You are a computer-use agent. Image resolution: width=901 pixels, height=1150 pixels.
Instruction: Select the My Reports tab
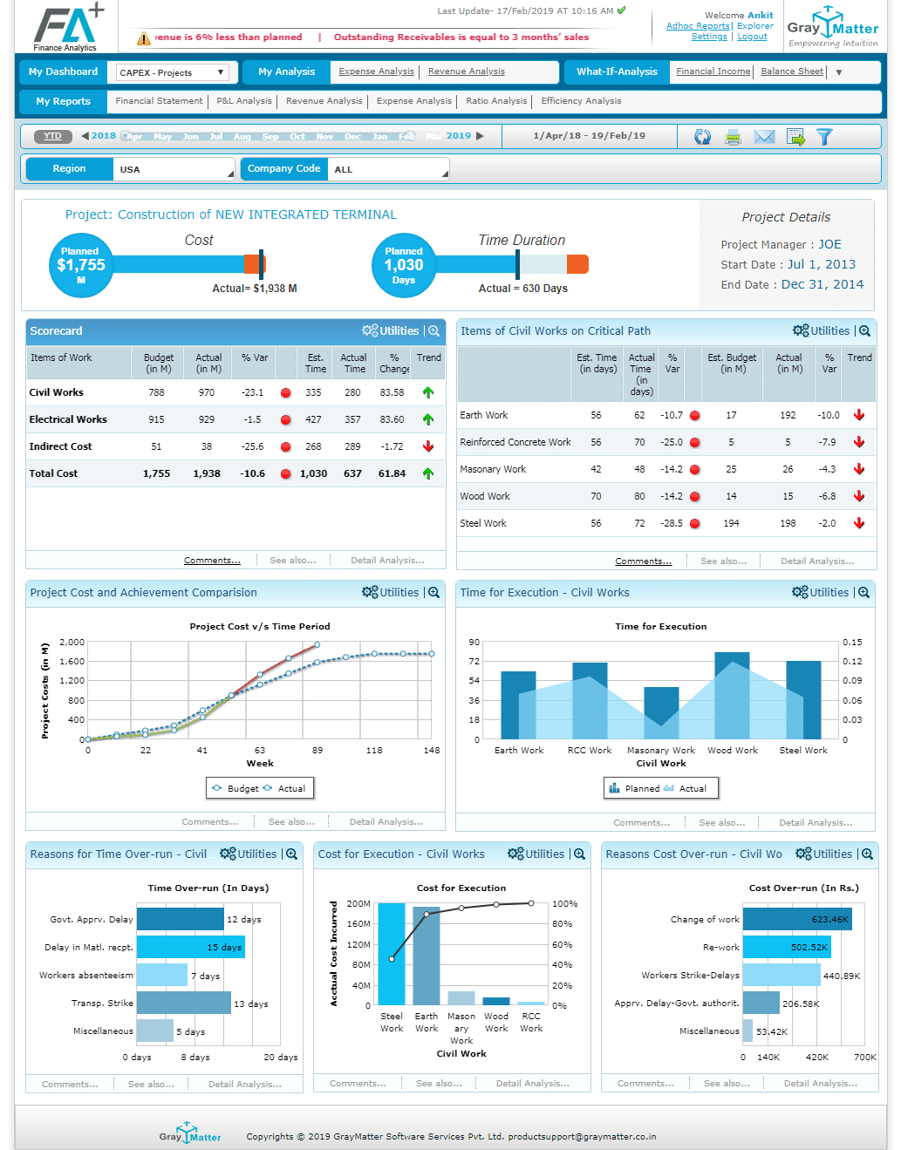click(x=63, y=101)
